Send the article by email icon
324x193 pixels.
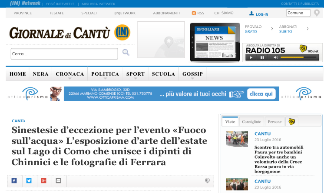pos(58,180)
